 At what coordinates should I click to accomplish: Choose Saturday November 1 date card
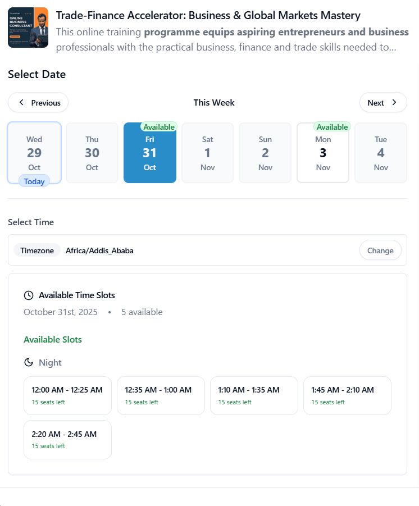click(207, 153)
